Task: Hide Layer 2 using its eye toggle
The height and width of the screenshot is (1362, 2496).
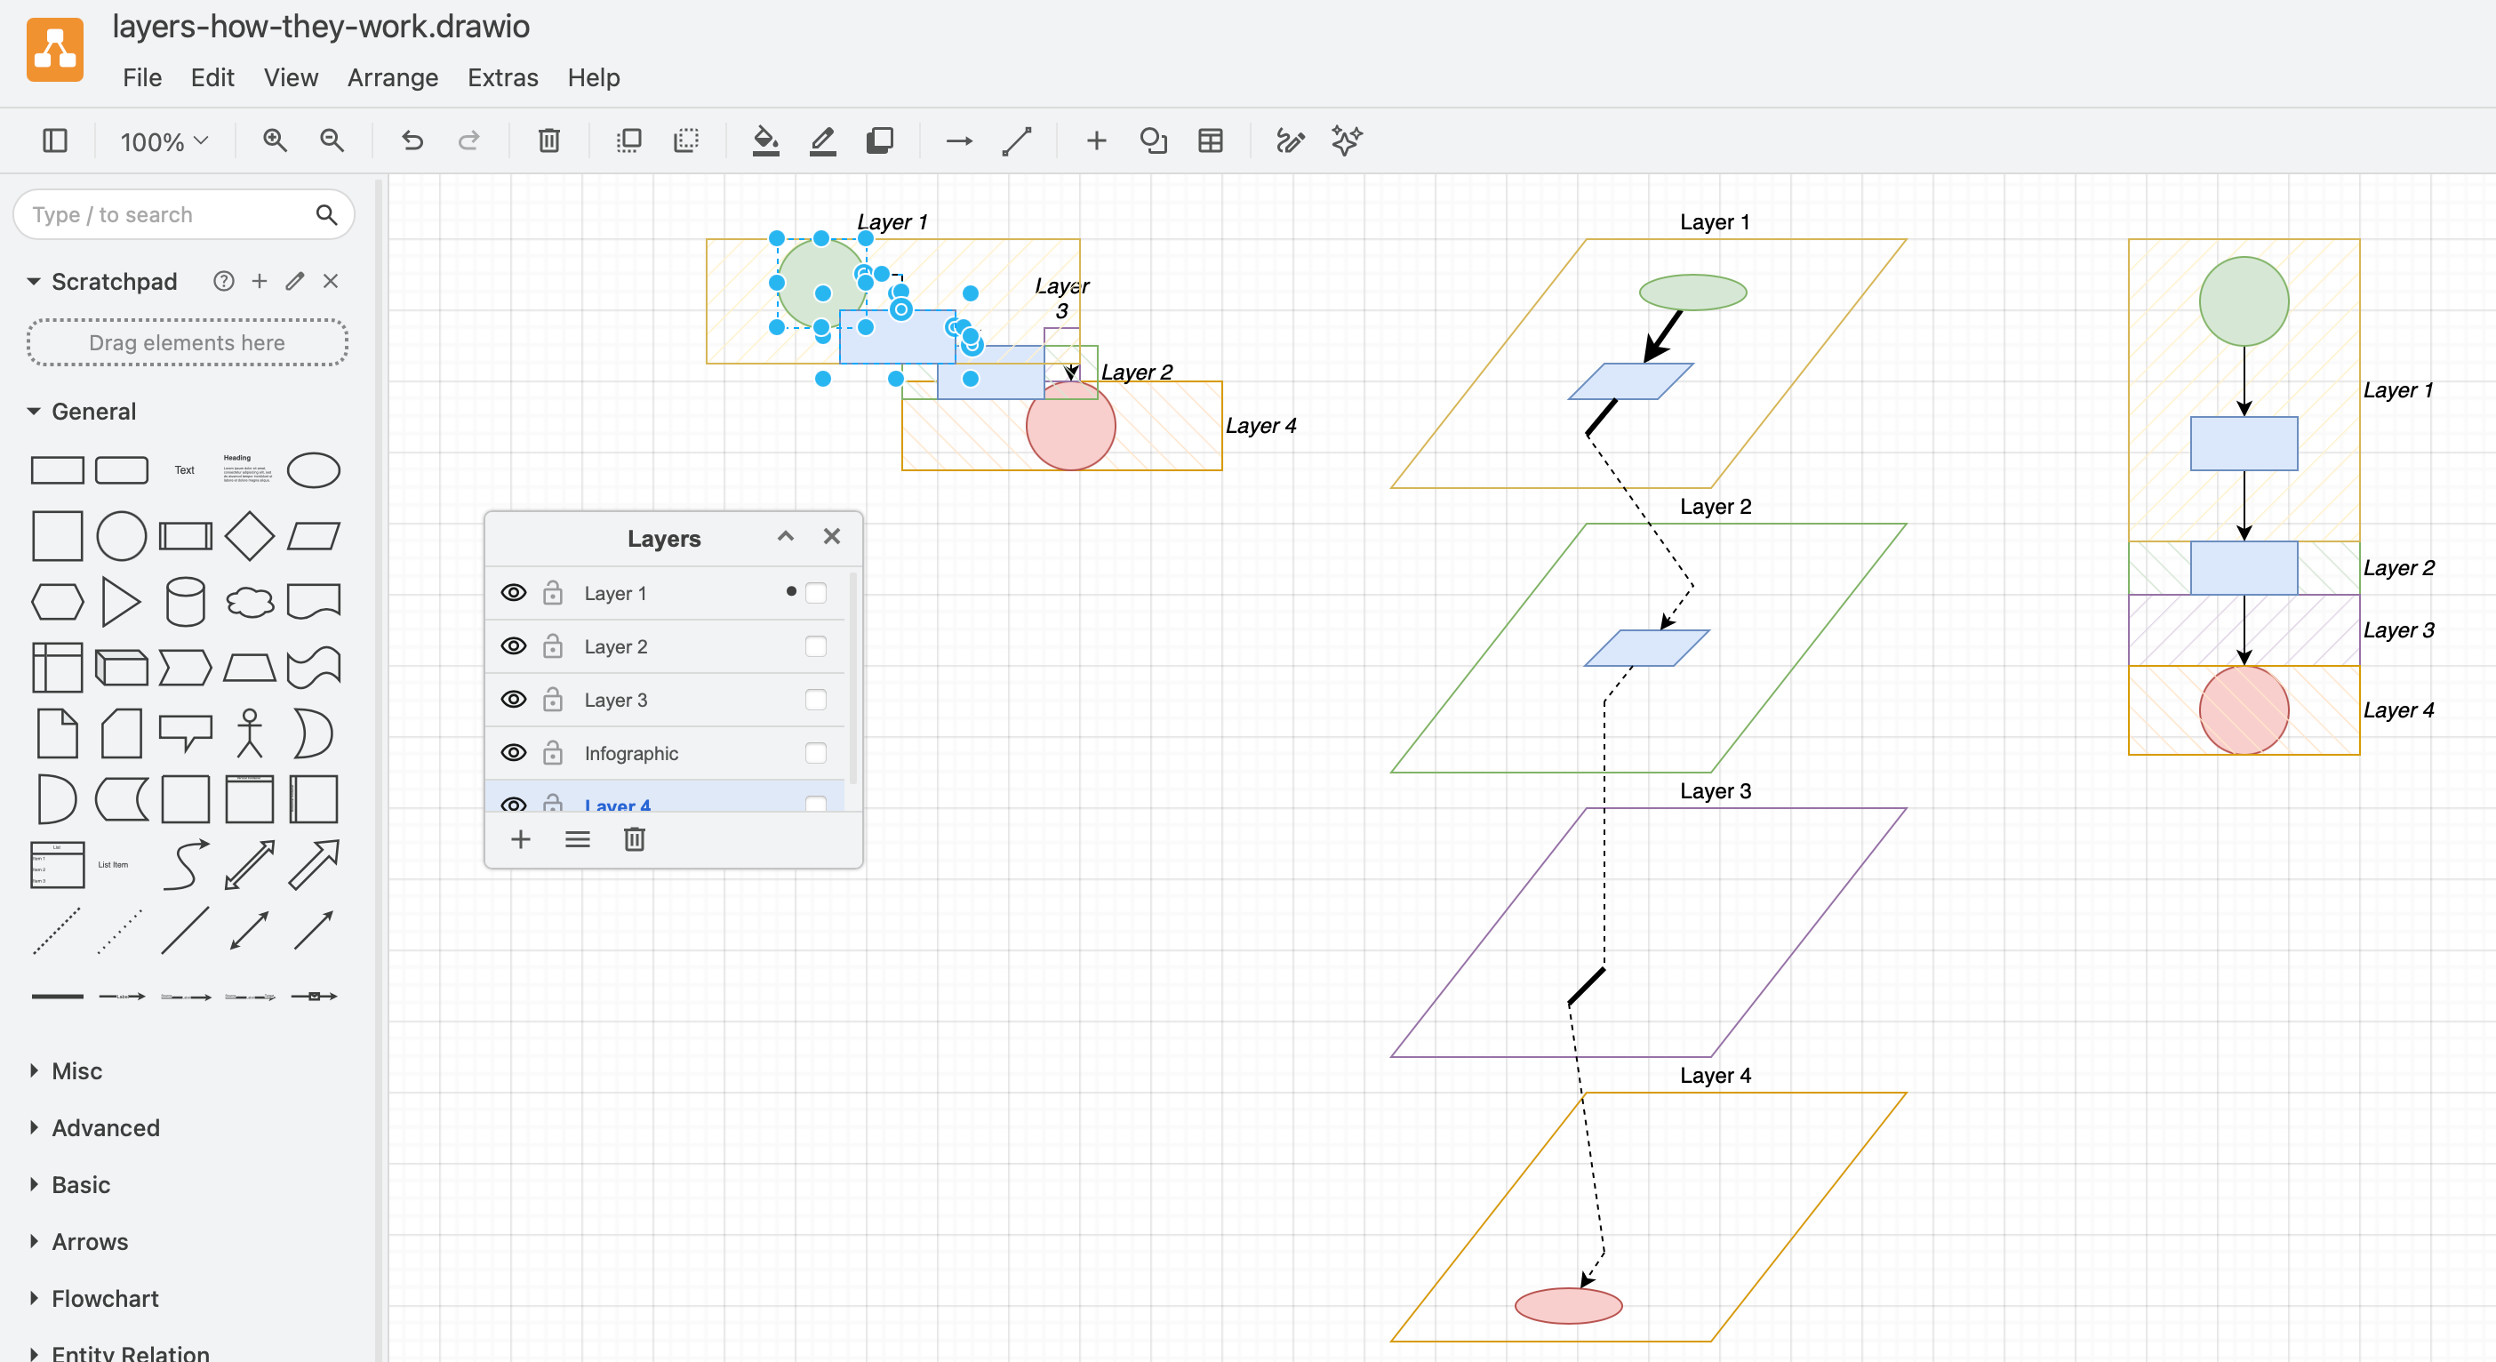Action: [x=514, y=645]
